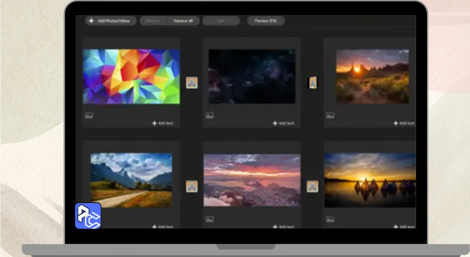The image size is (470, 257).
Task: Click the Add Photos/Videos button
Action: click(111, 21)
